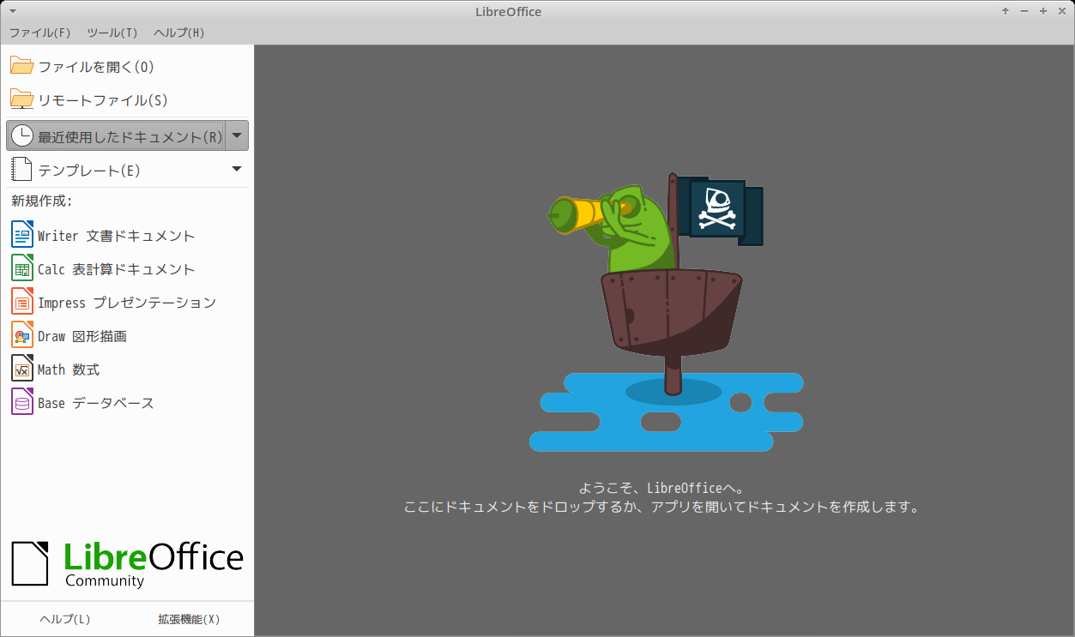Click the template page icon
This screenshot has width=1075, height=637.
click(21, 170)
